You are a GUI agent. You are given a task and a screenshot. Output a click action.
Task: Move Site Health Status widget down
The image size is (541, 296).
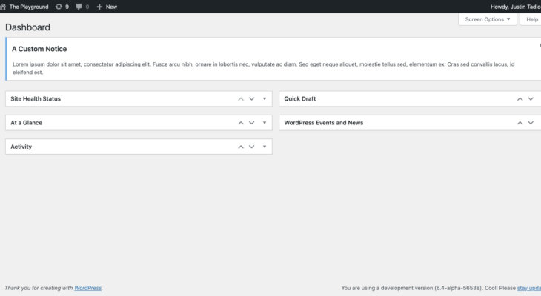[x=251, y=98]
